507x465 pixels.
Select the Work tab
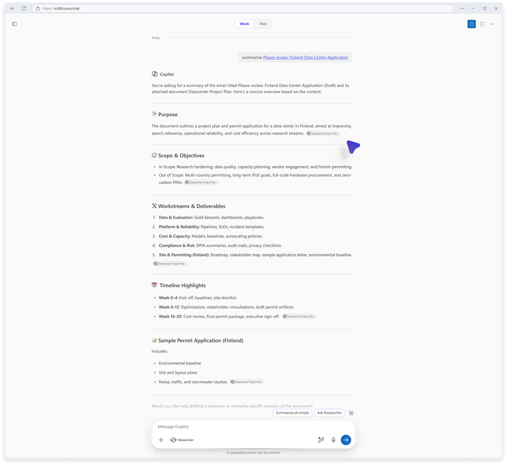[x=244, y=24]
